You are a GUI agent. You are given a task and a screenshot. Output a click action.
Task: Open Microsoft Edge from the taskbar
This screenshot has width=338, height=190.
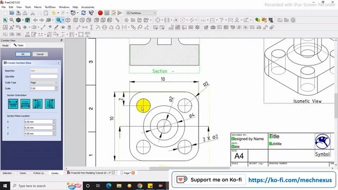coord(109,186)
